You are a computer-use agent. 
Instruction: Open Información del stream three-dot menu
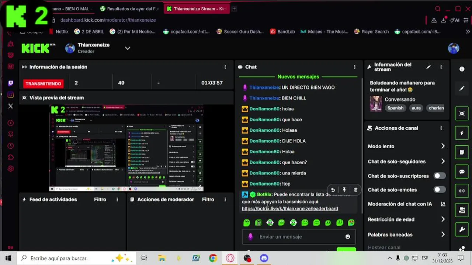click(441, 67)
